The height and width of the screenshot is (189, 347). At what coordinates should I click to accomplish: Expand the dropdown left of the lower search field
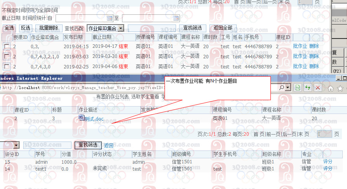[16, 145]
